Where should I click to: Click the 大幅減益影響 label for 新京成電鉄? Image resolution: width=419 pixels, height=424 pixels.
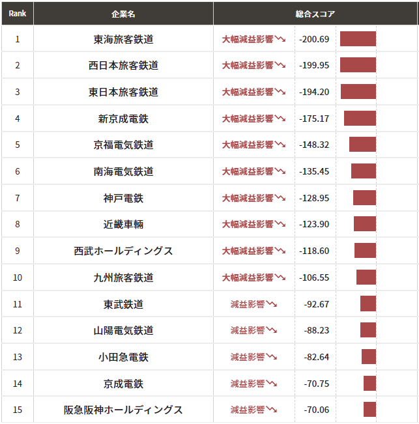[x=253, y=119]
